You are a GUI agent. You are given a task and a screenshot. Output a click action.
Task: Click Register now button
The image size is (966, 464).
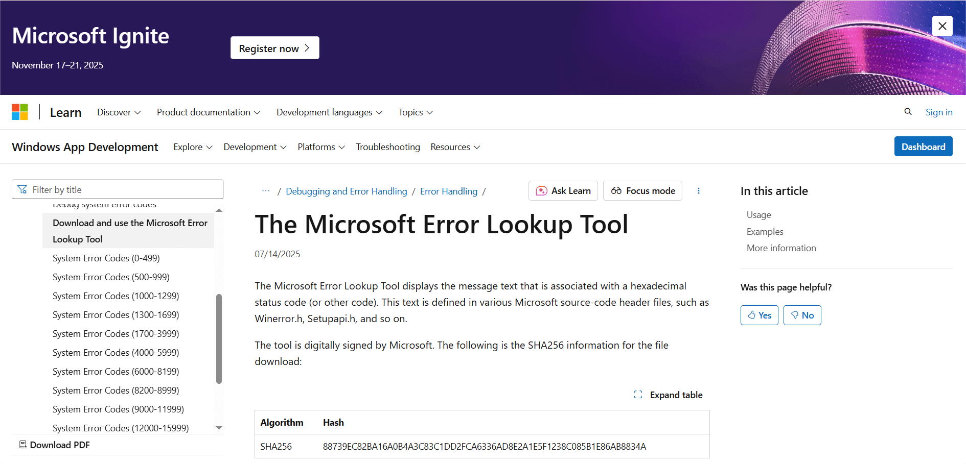click(x=274, y=48)
